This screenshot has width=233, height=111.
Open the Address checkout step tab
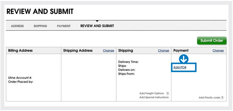17,26
